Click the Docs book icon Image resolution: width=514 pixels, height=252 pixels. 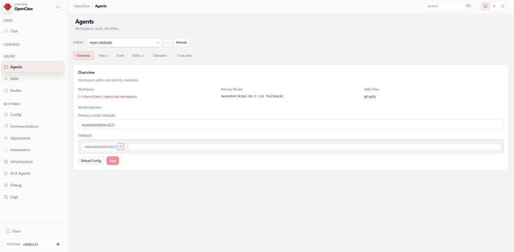tap(8, 231)
